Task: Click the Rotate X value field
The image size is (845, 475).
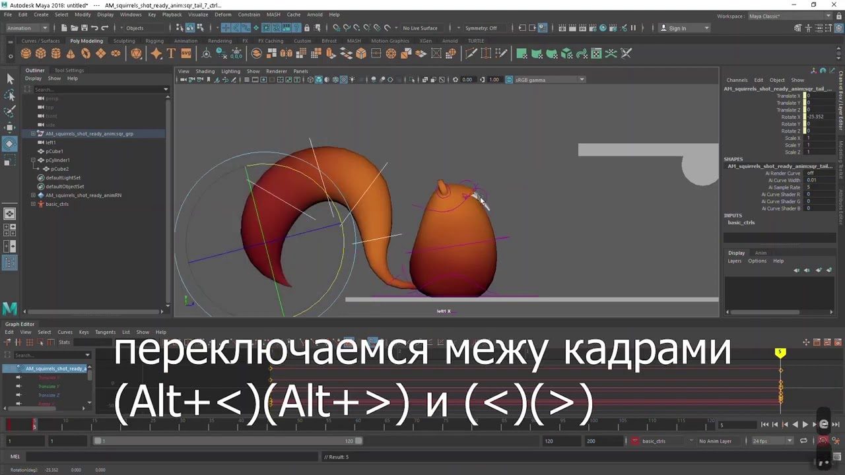Action: 819,117
